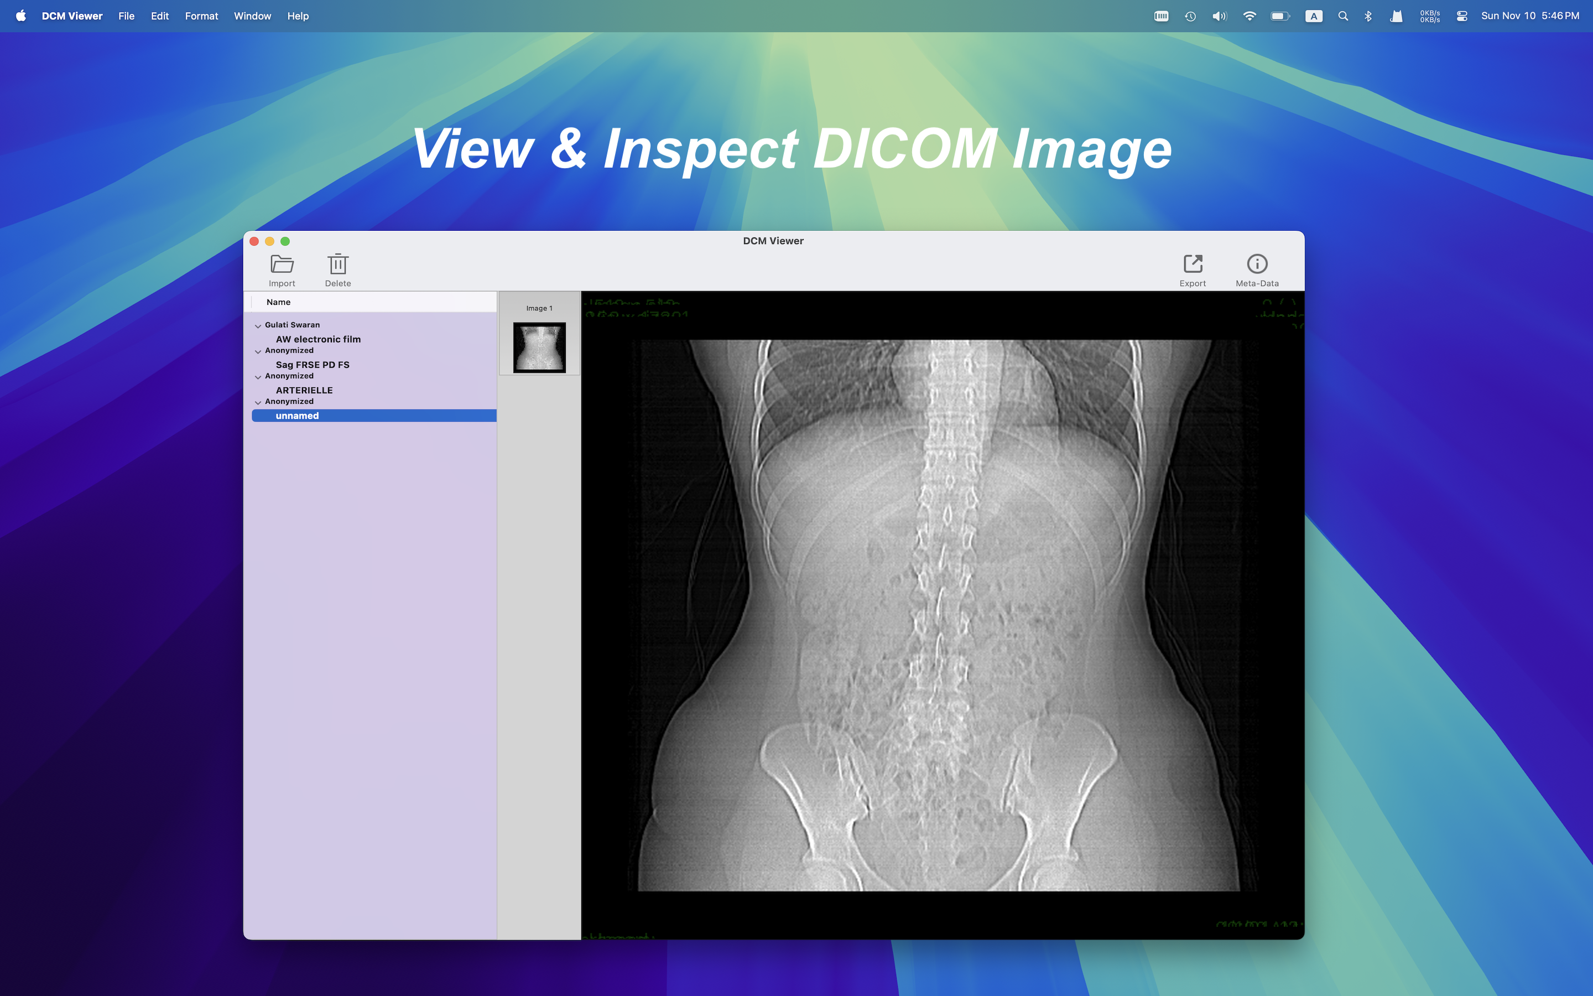Image resolution: width=1593 pixels, height=996 pixels.
Task: Open Control Center icon
Action: point(1461,16)
